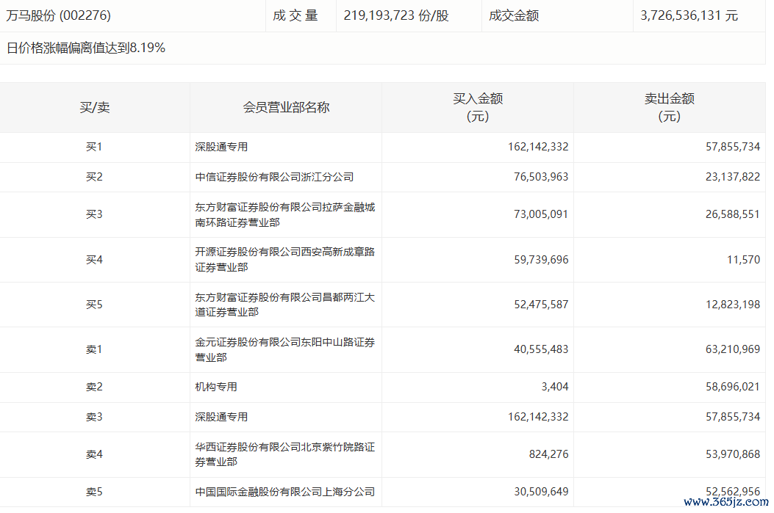Click sell amount 23,137,822

[x=733, y=177]
